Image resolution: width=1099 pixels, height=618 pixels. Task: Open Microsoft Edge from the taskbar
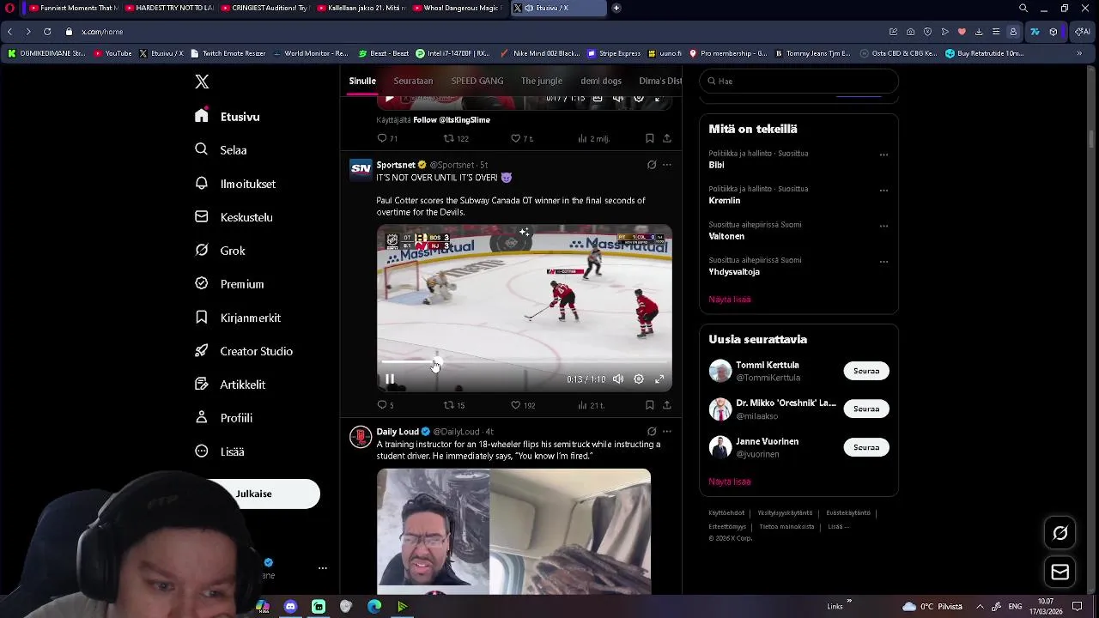374,607
